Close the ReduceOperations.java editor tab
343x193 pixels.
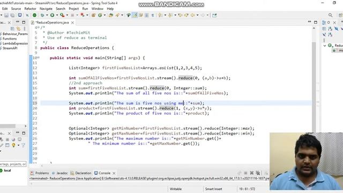coord(72,23)
